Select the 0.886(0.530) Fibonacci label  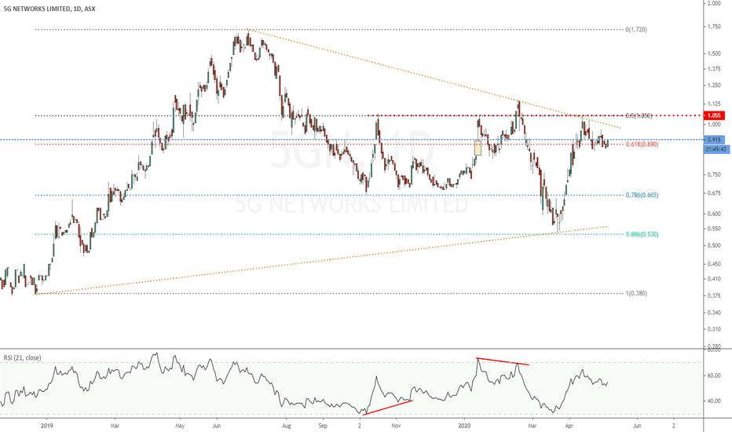point(642,234)
